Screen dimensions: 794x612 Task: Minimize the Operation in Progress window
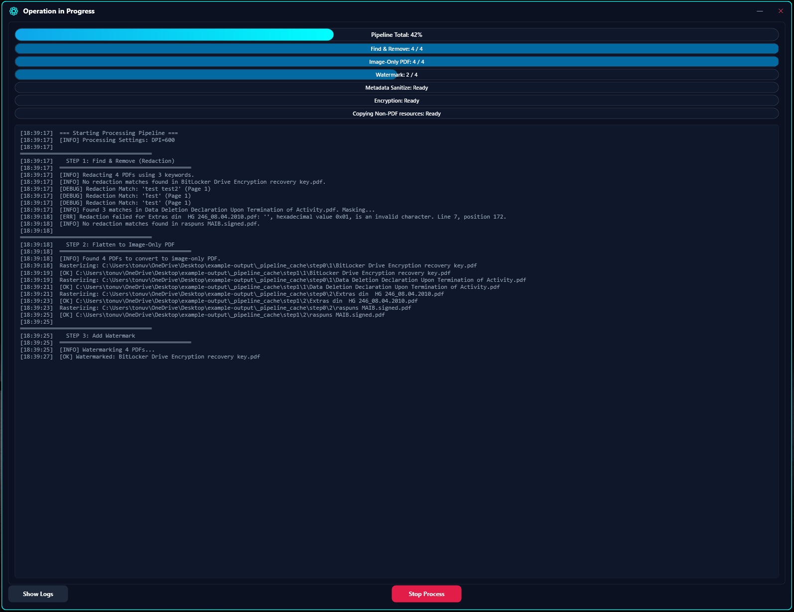click(760, 11)
